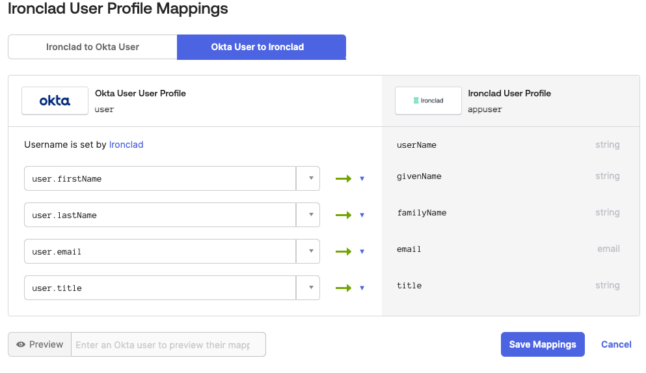The width and height of the screenshot is (646, 373).
Task: Switch to Ironclad to Okta User tab
Action: [x=92, y=47]
